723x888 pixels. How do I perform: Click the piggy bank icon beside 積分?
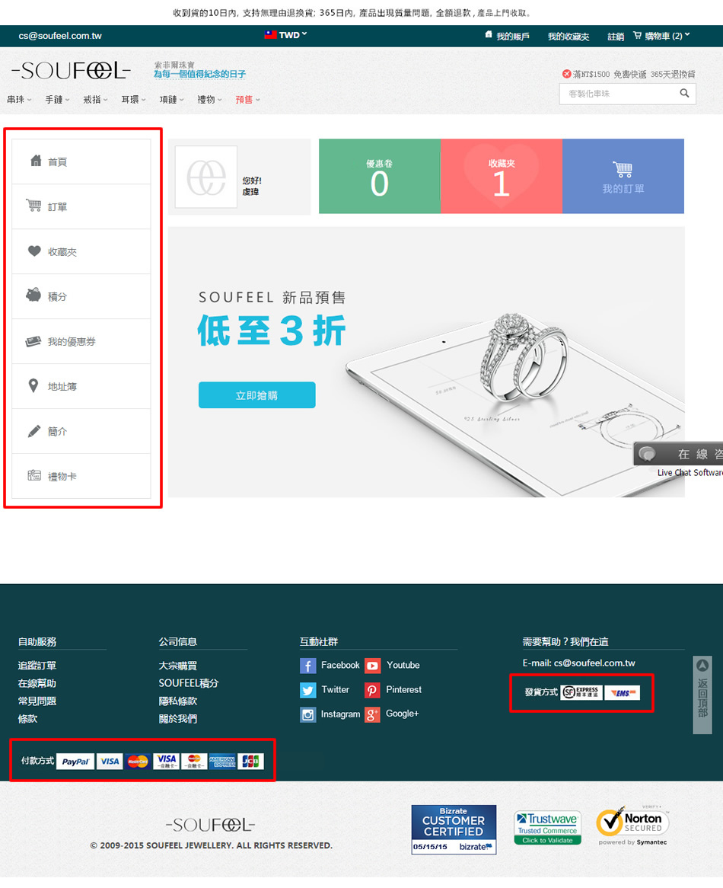click(x=34, y=295)
